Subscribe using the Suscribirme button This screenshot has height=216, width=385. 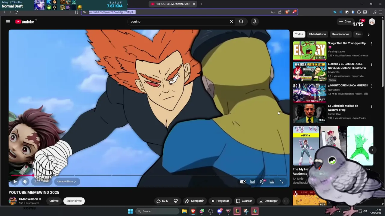click(x=74, y=201)
